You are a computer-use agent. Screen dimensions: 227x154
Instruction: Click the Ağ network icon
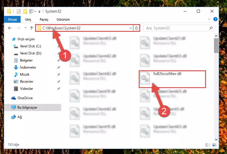coord(14,117)
